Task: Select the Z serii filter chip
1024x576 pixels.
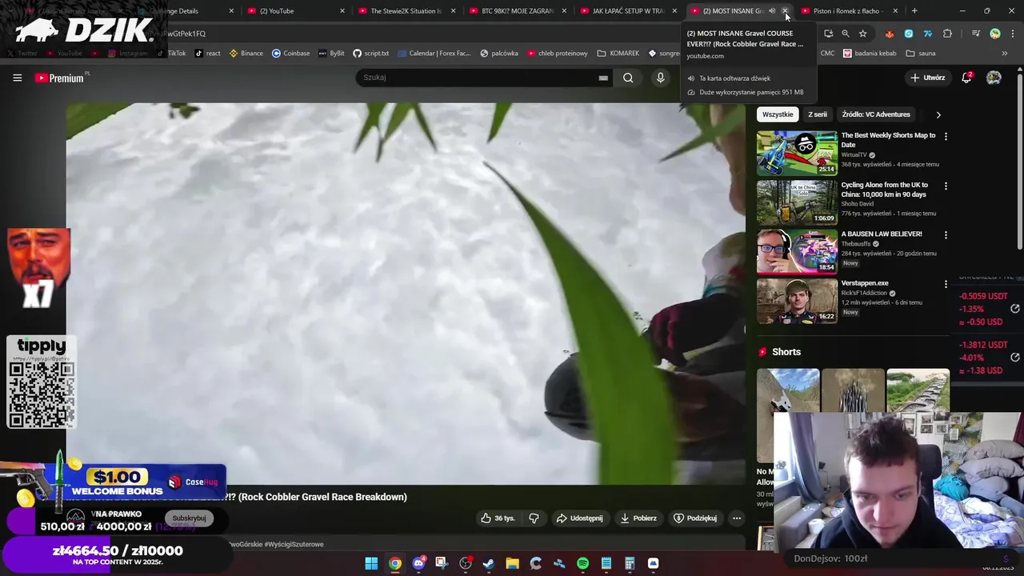Action: coord(818,114)
